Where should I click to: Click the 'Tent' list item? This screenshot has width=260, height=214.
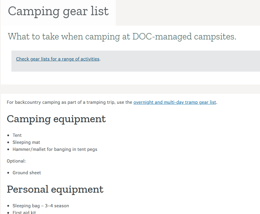point(17,135)
